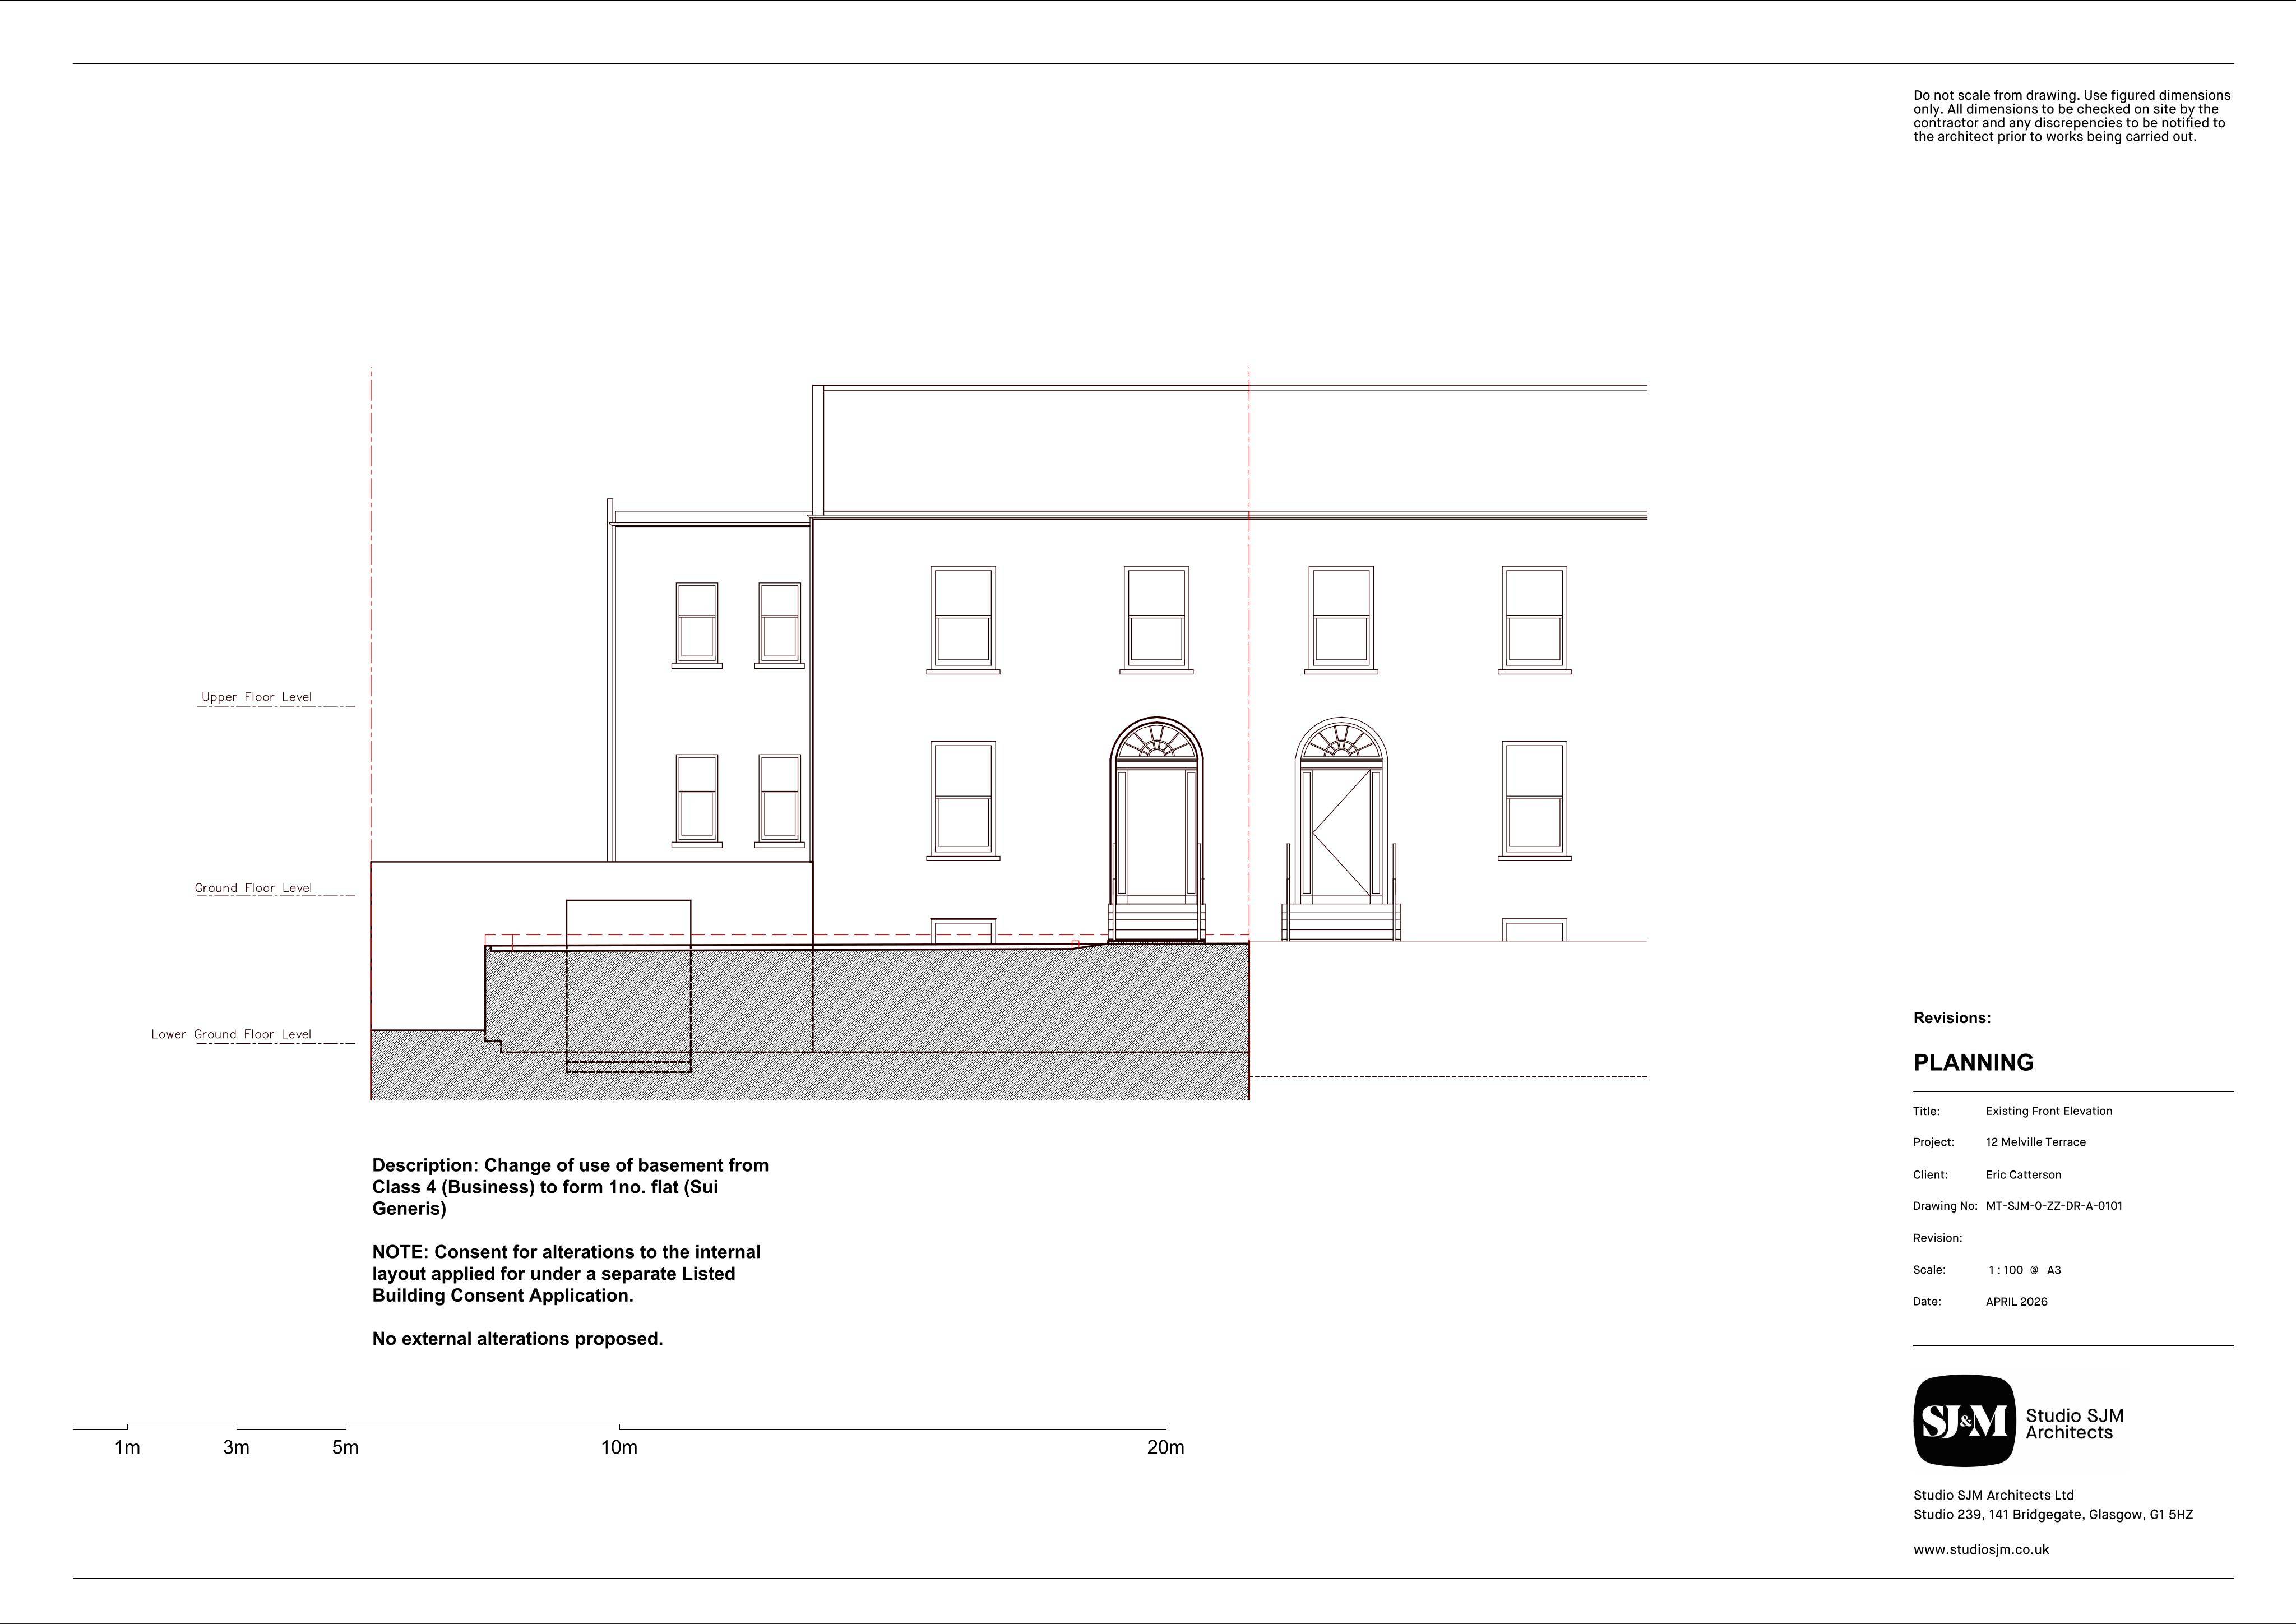Click the SJ&M studio logo
This screenshot has width=2296, height=1624.
click(x=1964, y=1420)
